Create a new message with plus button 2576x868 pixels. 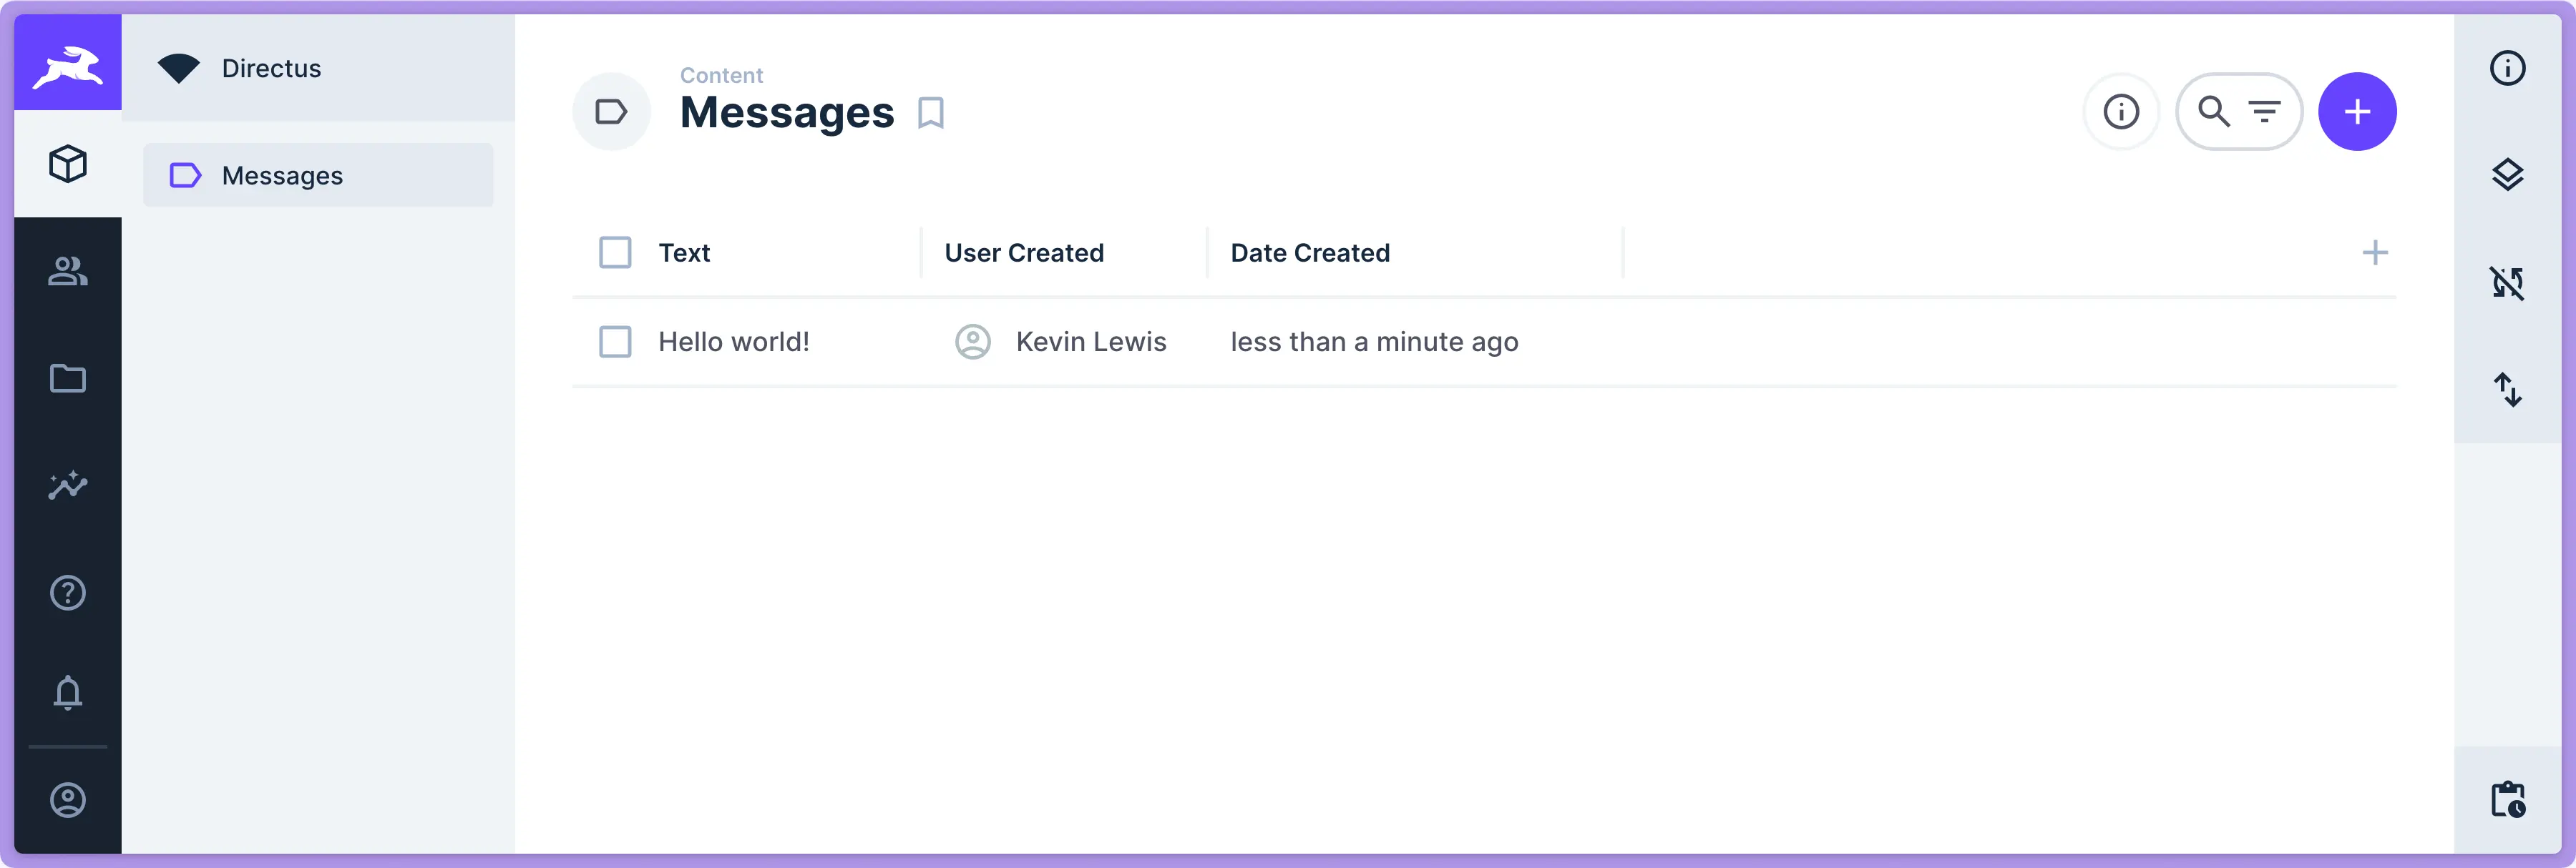[x=2357, y=112]
